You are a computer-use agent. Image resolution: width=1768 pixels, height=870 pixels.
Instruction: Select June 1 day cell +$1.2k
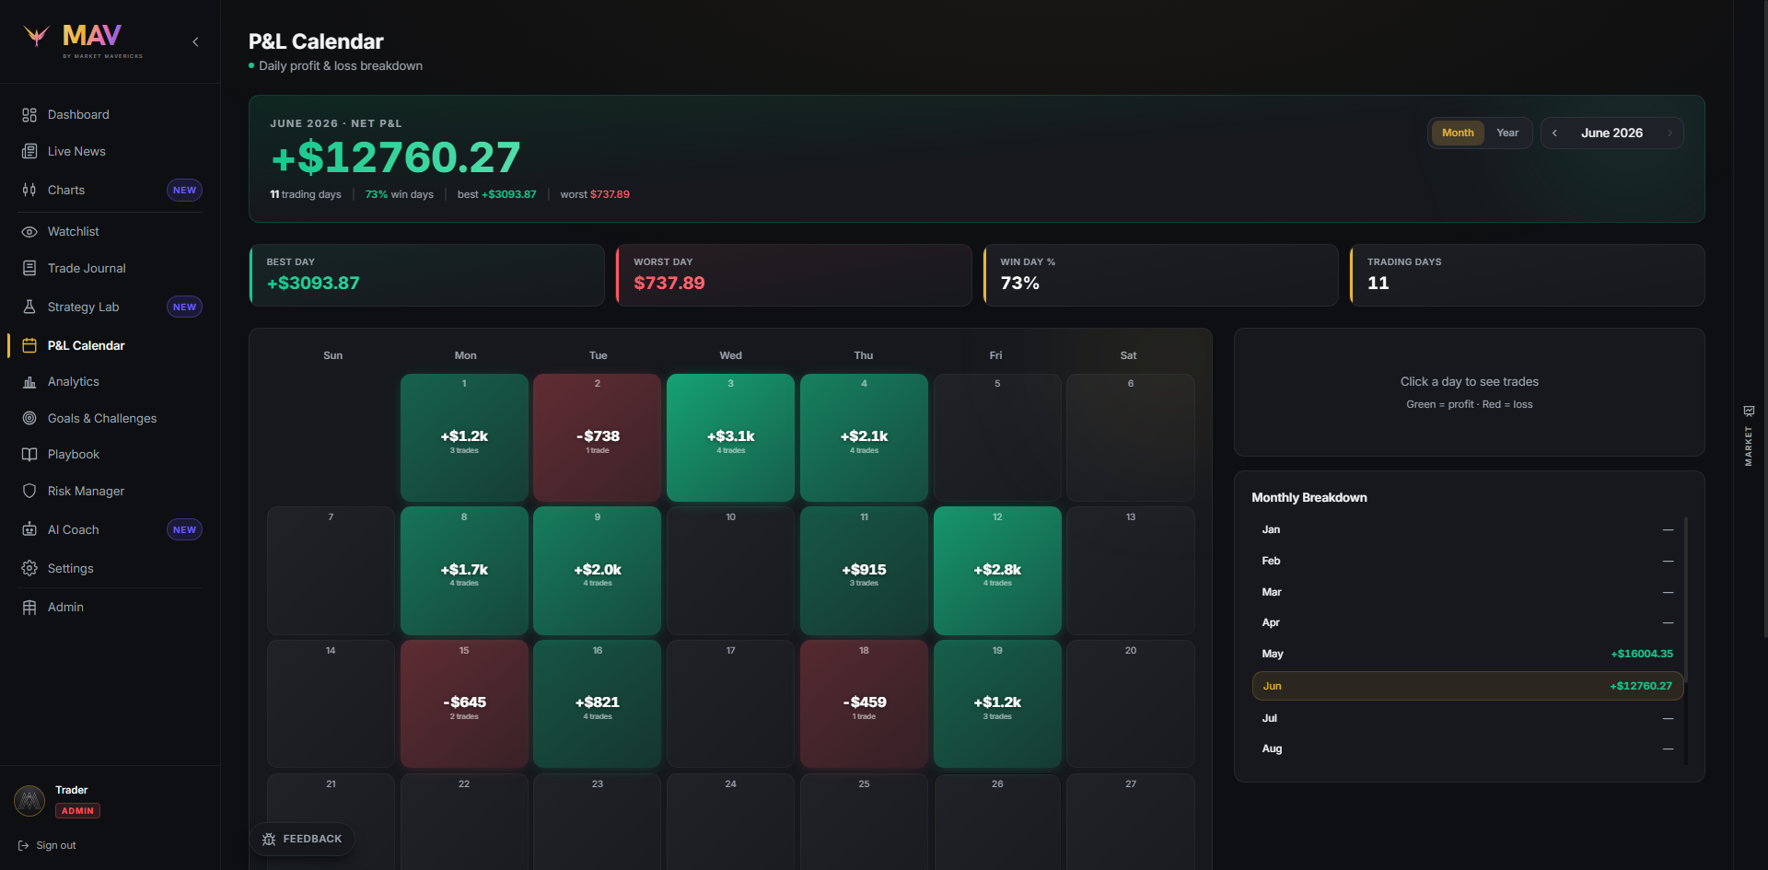click(x=464, y=438)
